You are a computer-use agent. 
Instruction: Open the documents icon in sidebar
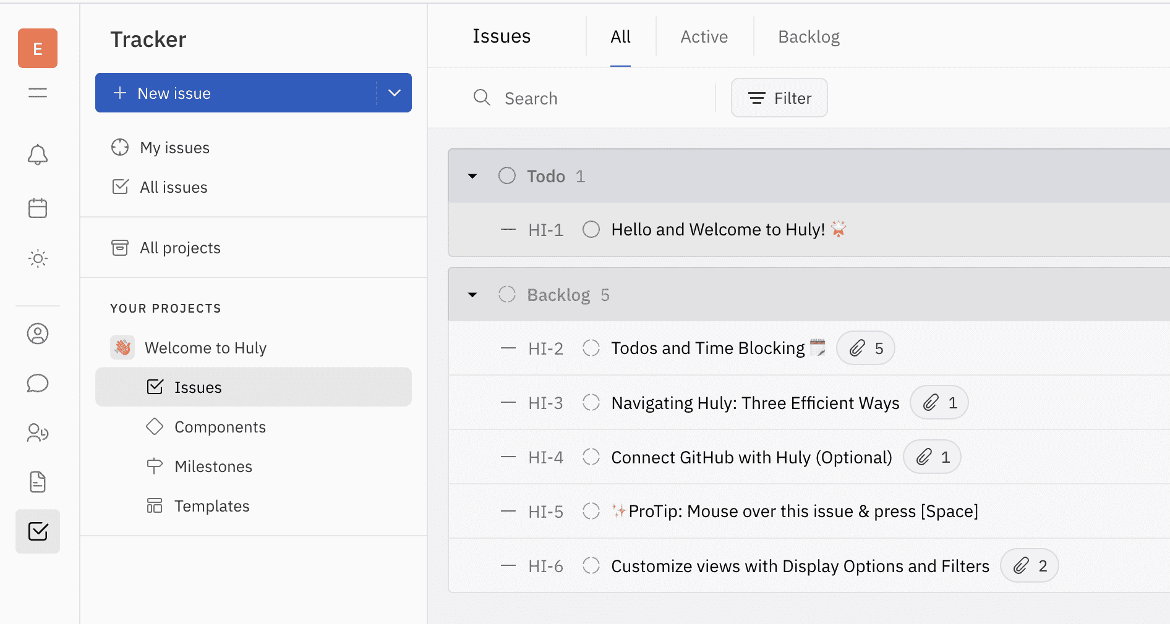tap(38, 482)
